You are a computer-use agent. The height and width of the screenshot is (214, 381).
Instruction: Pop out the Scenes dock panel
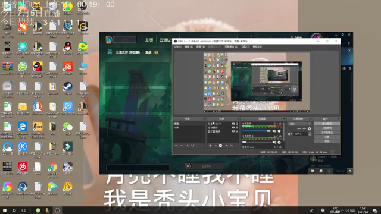click(x=204, y=119)
